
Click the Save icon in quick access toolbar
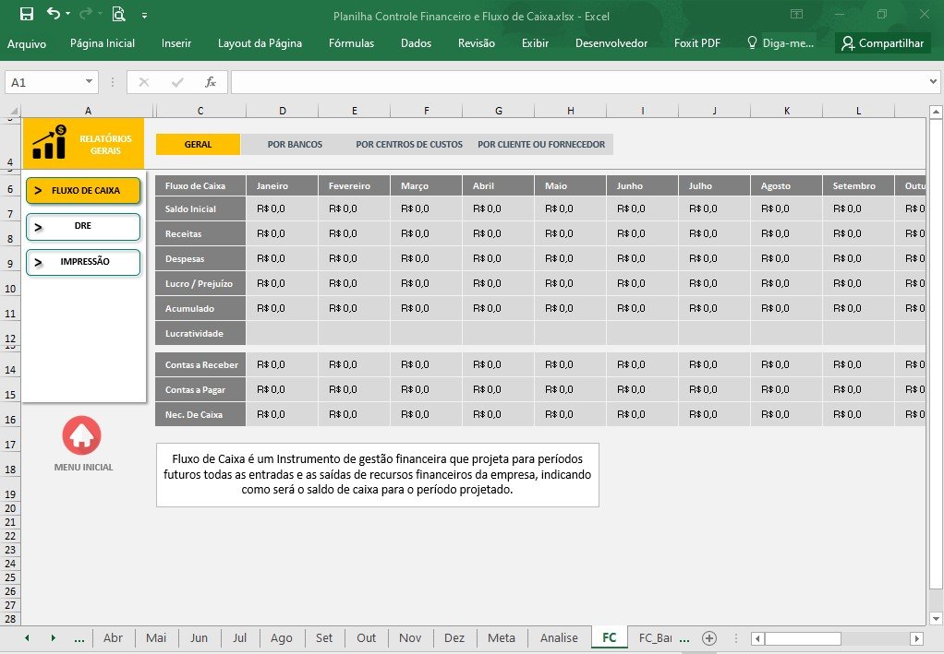[27, 14]
